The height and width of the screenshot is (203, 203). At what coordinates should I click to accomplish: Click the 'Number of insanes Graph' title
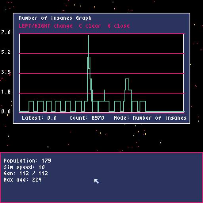click(x=55, y=18)
